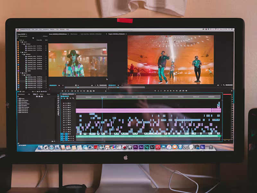This screenshot has width=257, height=193.
Task: Open timeline display settings wrench
Action: 73,98
